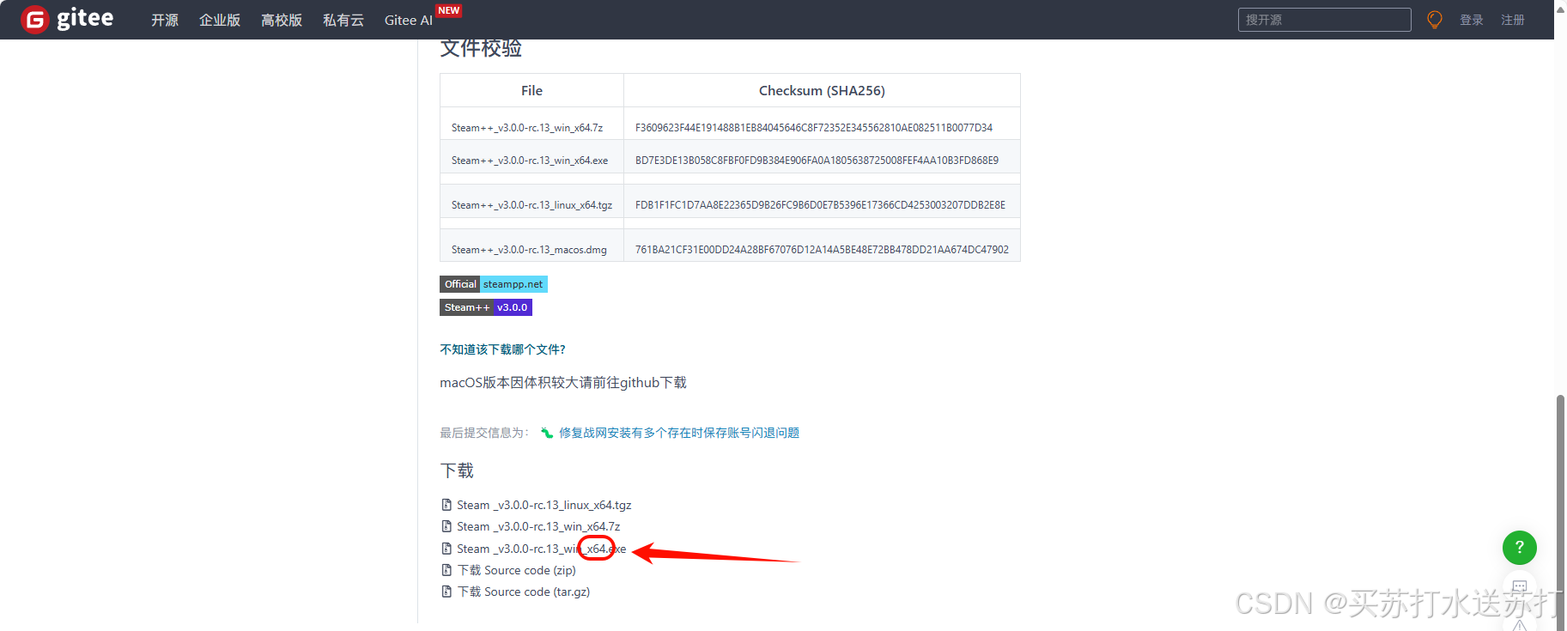Click 下载 Source code (tar.gz) link

tap(524, 592)
